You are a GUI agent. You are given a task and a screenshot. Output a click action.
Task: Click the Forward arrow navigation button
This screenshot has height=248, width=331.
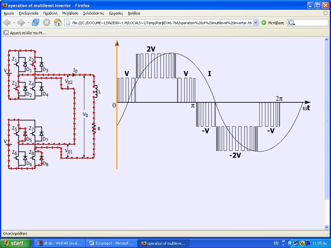pos(21,23)
